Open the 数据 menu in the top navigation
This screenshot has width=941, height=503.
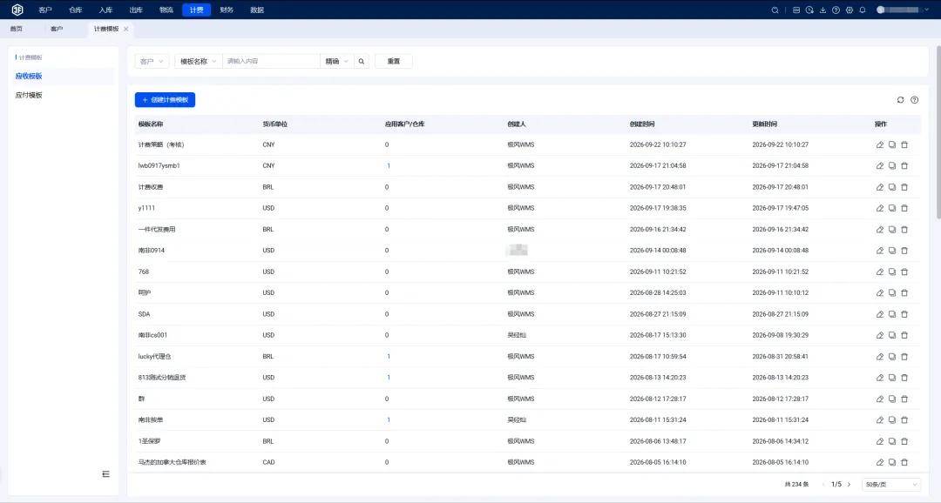(x=257, y=10)
